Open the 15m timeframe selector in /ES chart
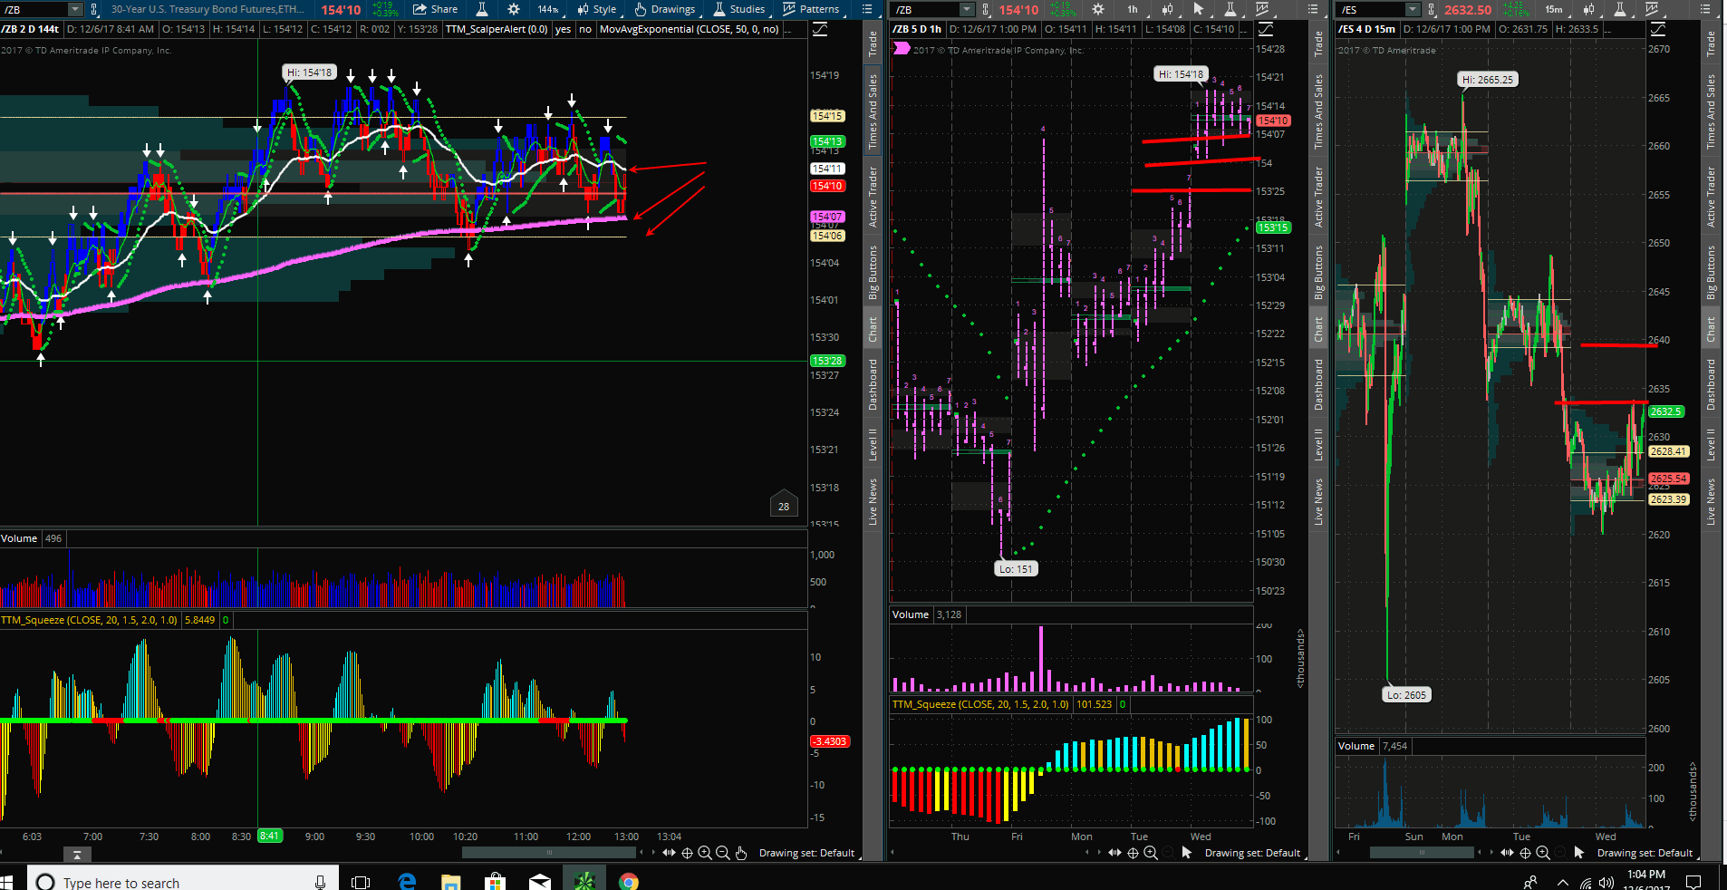 (1554, 9)
